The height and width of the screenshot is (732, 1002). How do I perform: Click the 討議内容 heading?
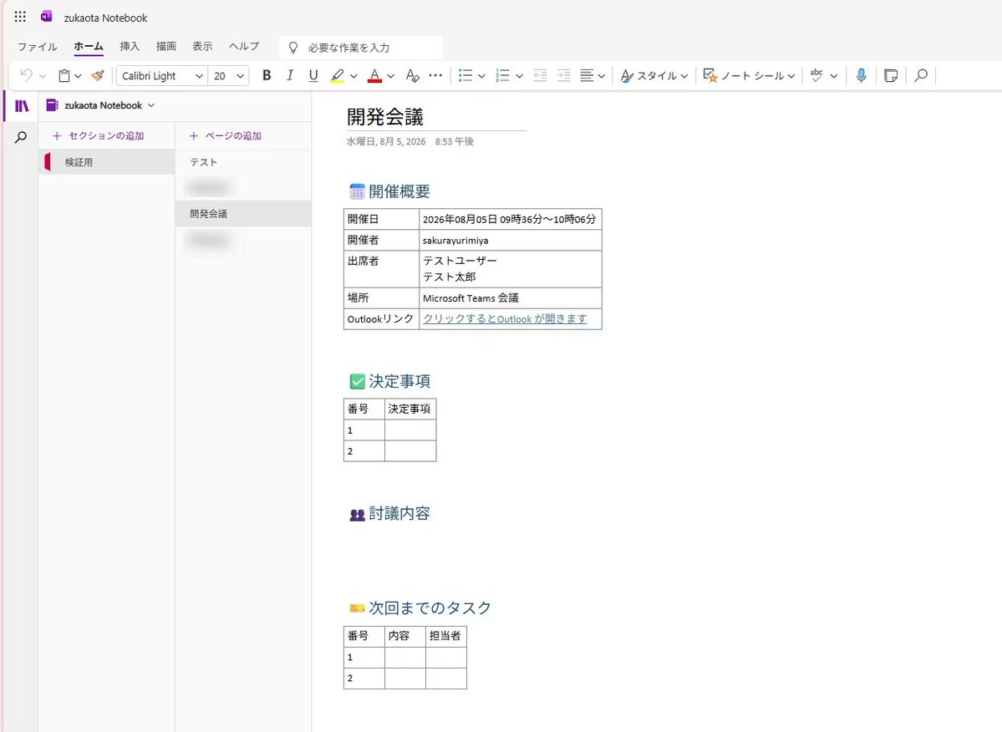coord(399,514)
